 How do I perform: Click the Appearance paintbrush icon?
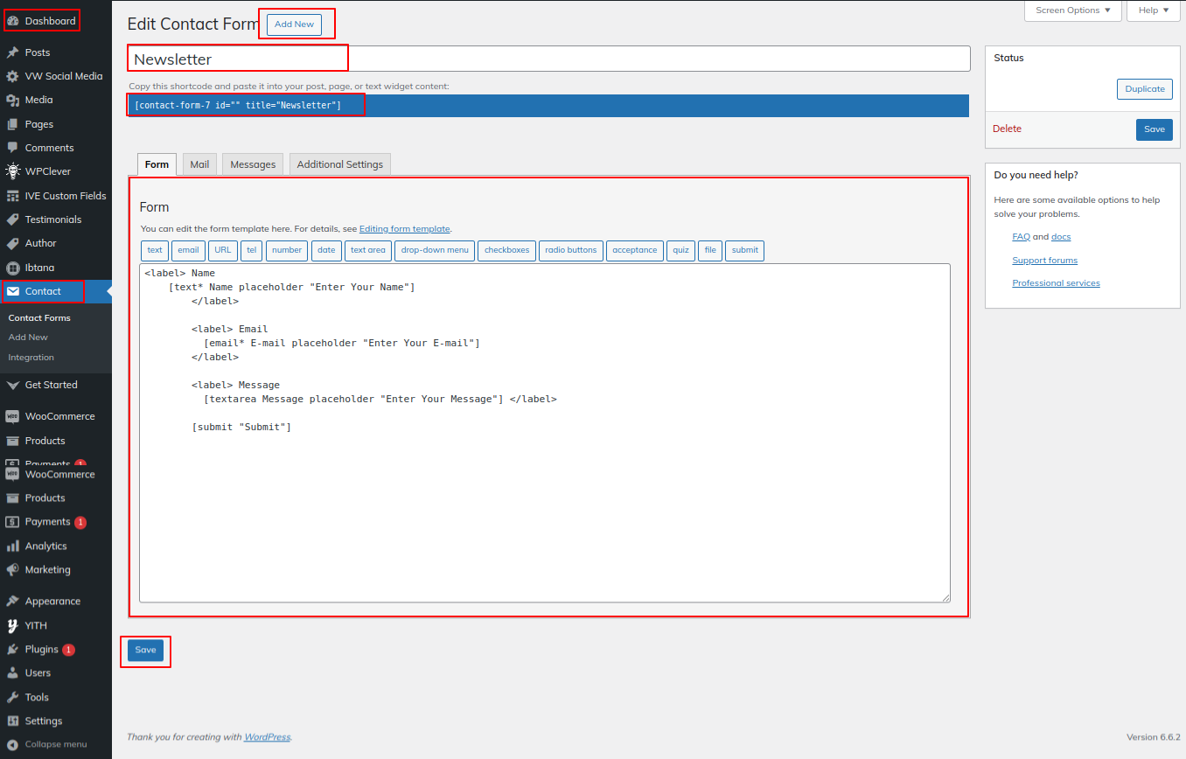pos(13,602)
